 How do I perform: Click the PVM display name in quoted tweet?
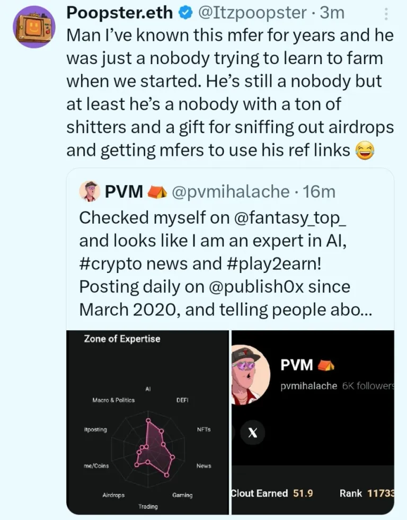124,192
